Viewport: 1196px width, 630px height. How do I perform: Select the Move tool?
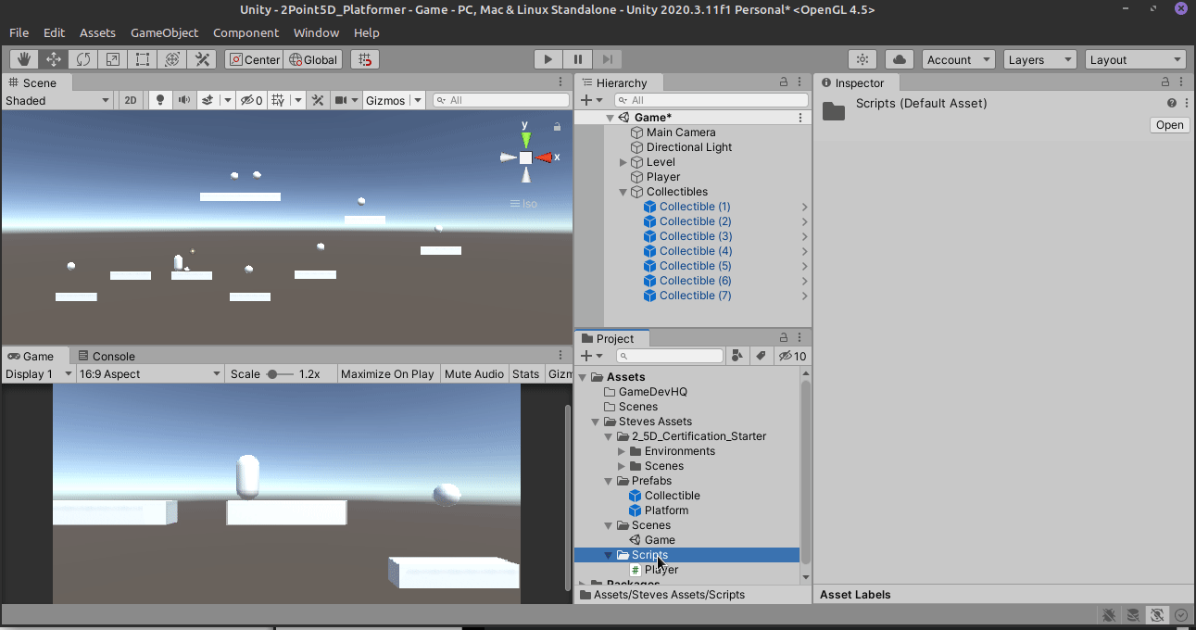coord(53,58)
